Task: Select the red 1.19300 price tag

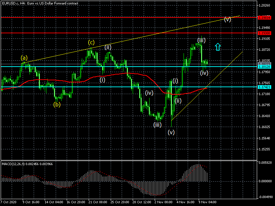Action: tap(264, 33)
